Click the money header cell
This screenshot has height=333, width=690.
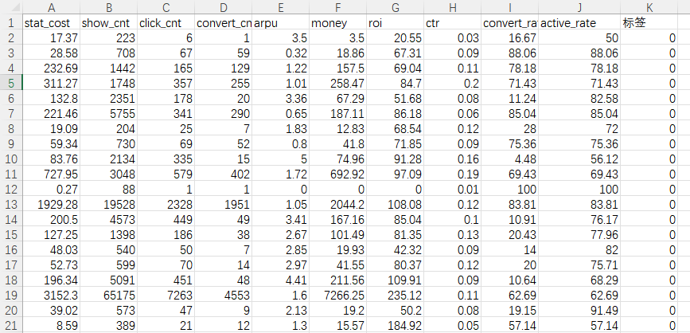337,23
